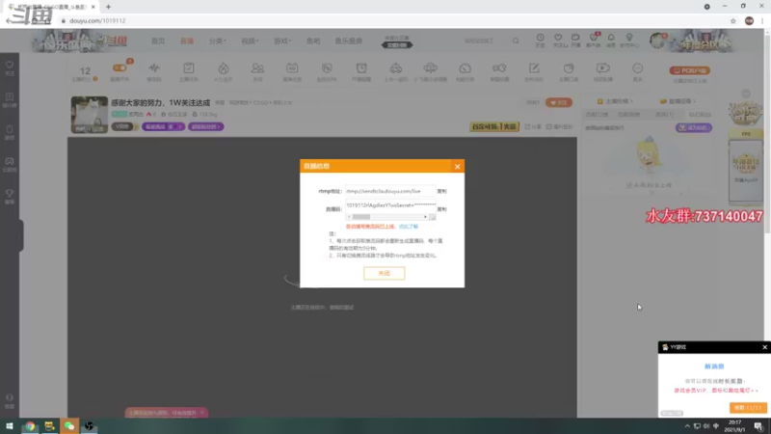Open the ranking list icon in left sidebar
This screenshot has width=771, height=434.
10,100
